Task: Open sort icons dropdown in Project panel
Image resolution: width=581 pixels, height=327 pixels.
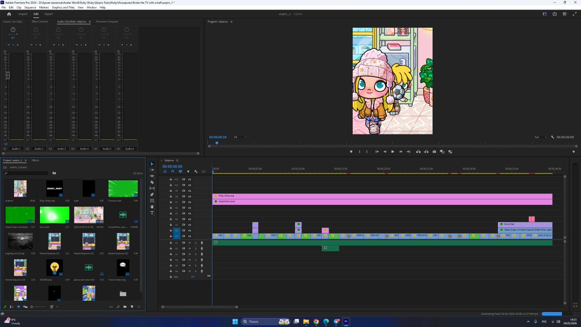Action: (53, 307)
